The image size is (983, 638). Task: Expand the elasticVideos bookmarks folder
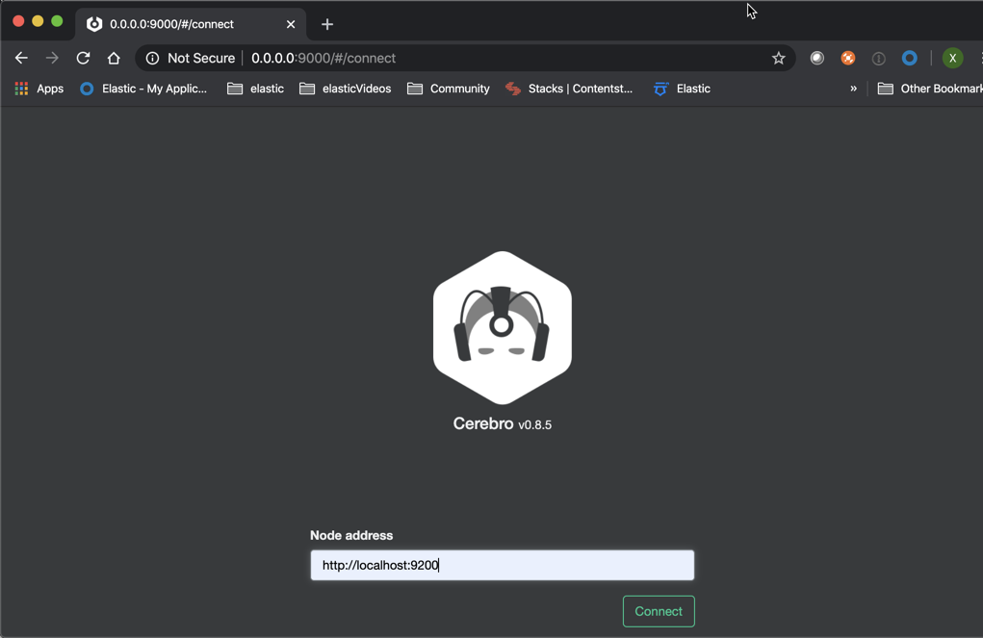pyautogui.click(x=345, y=89)
